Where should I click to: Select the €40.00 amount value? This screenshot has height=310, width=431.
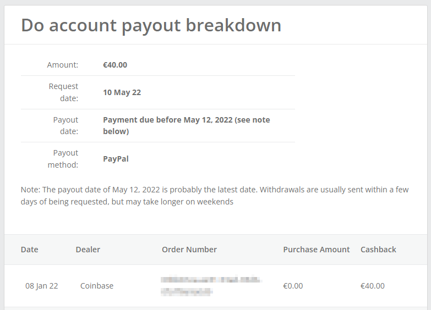(115, 65)
